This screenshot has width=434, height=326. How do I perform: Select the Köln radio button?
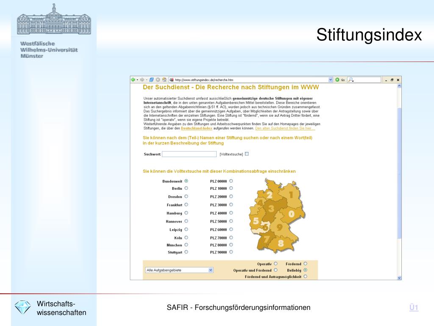[186, 238]
